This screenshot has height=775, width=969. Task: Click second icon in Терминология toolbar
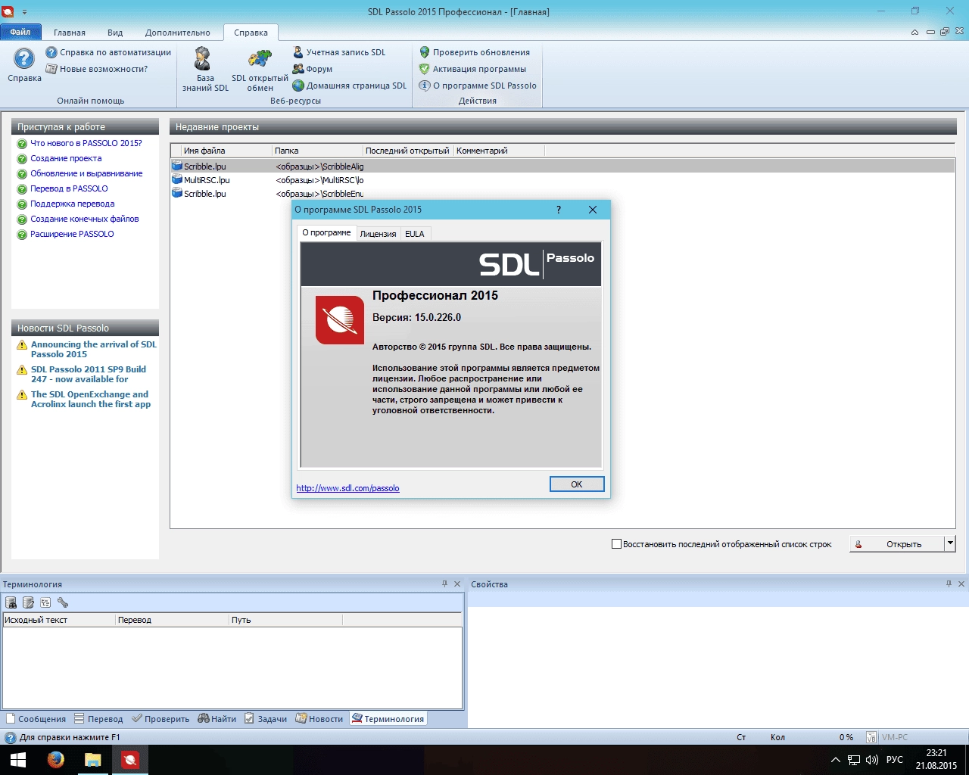point(29,602)
